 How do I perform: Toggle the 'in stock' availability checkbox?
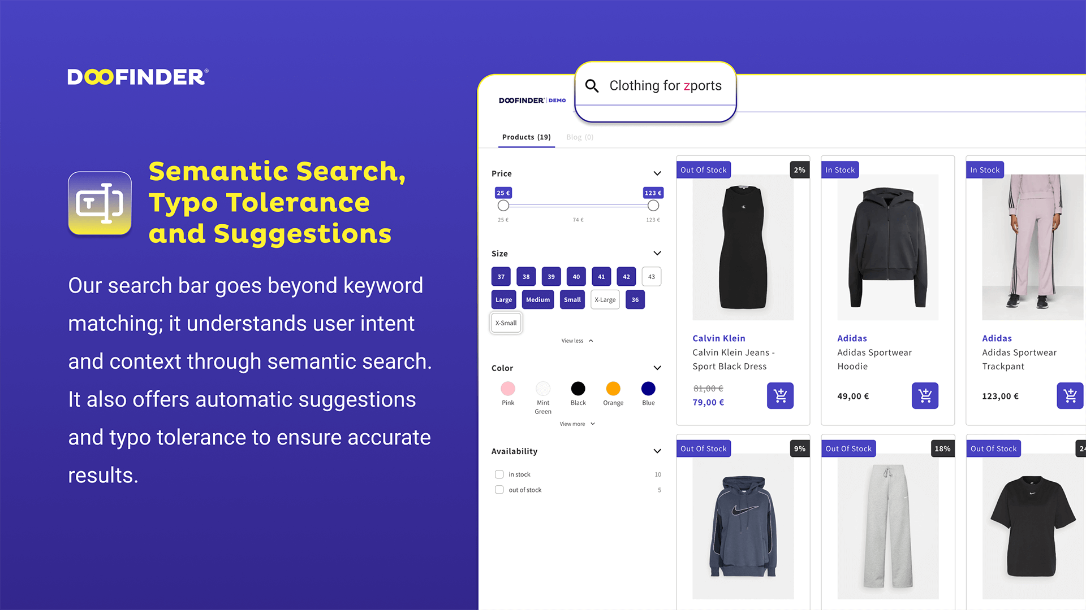(498, 474)
